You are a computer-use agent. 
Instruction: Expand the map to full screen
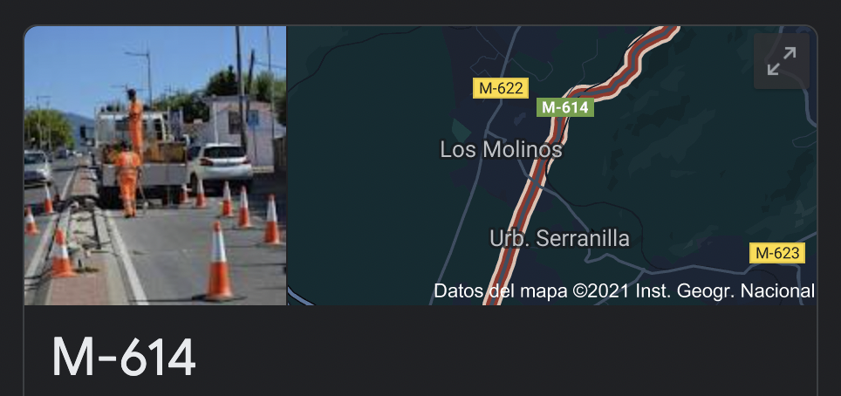(782, 61)
